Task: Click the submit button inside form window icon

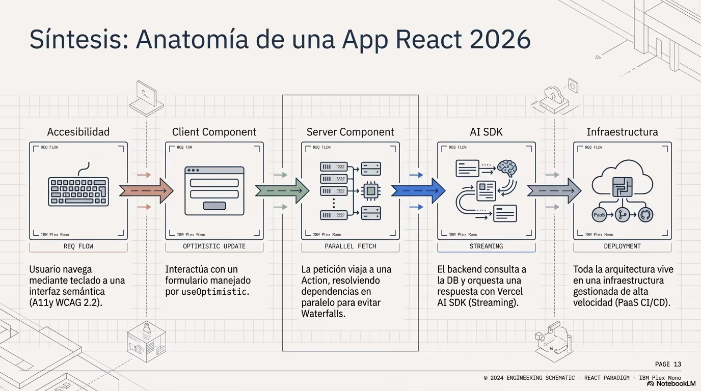Action: coord(214,206)
